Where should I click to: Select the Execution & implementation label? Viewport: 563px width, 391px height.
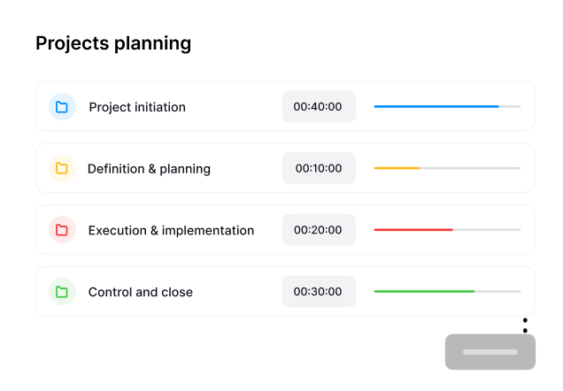pos(171,230)
